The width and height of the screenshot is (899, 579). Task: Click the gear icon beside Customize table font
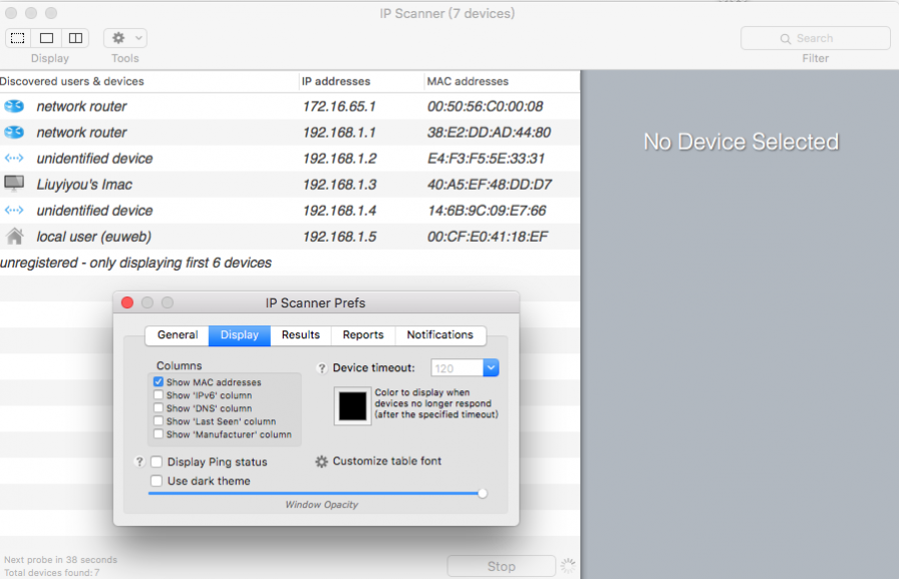[x=322, y=461]
